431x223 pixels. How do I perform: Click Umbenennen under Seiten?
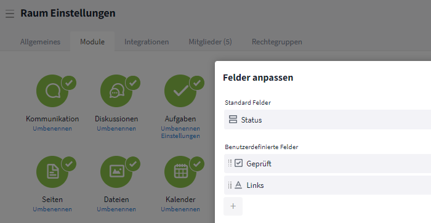click(52, 209)
